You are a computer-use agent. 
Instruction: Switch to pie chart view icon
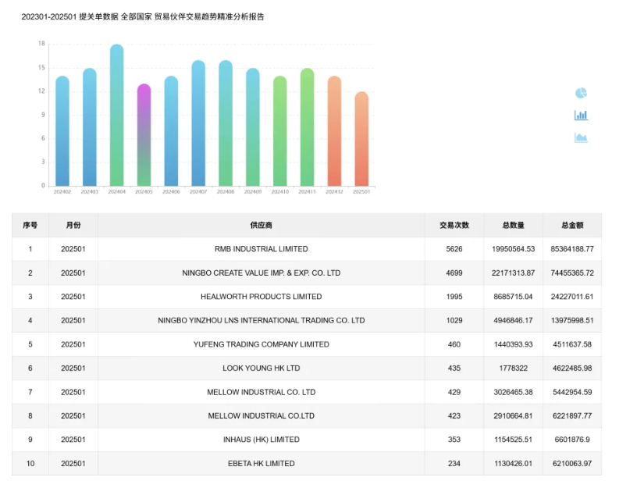[x=581, y=93]
